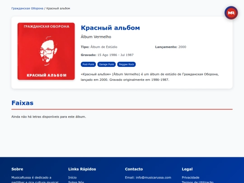Open the Гражданская Оборона breadcrumb link
Image resolution: width=244 pixels, height=183 pixels.
point(27,9)
